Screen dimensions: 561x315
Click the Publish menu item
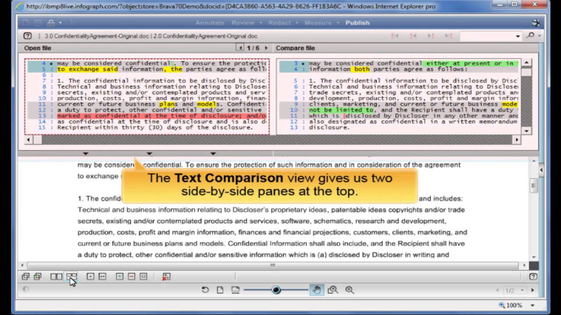(357, 23)
